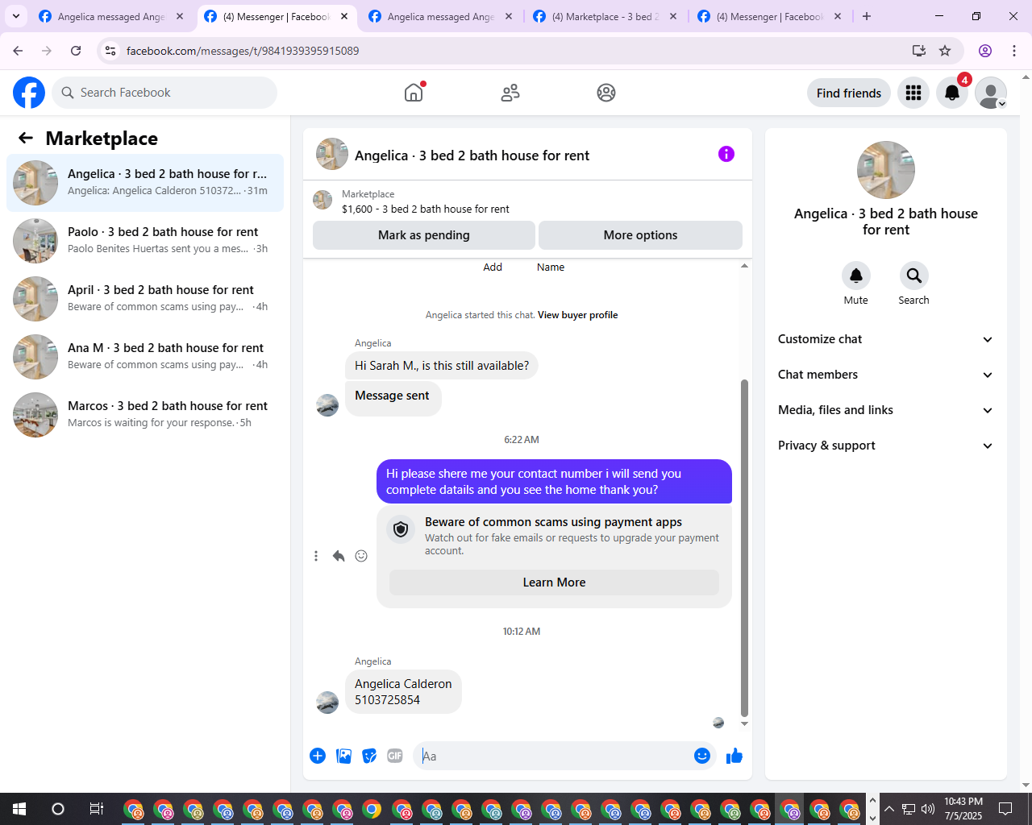1032x825 pixels.
Task: Open View buyer profile link
Action: click(577, 315)
